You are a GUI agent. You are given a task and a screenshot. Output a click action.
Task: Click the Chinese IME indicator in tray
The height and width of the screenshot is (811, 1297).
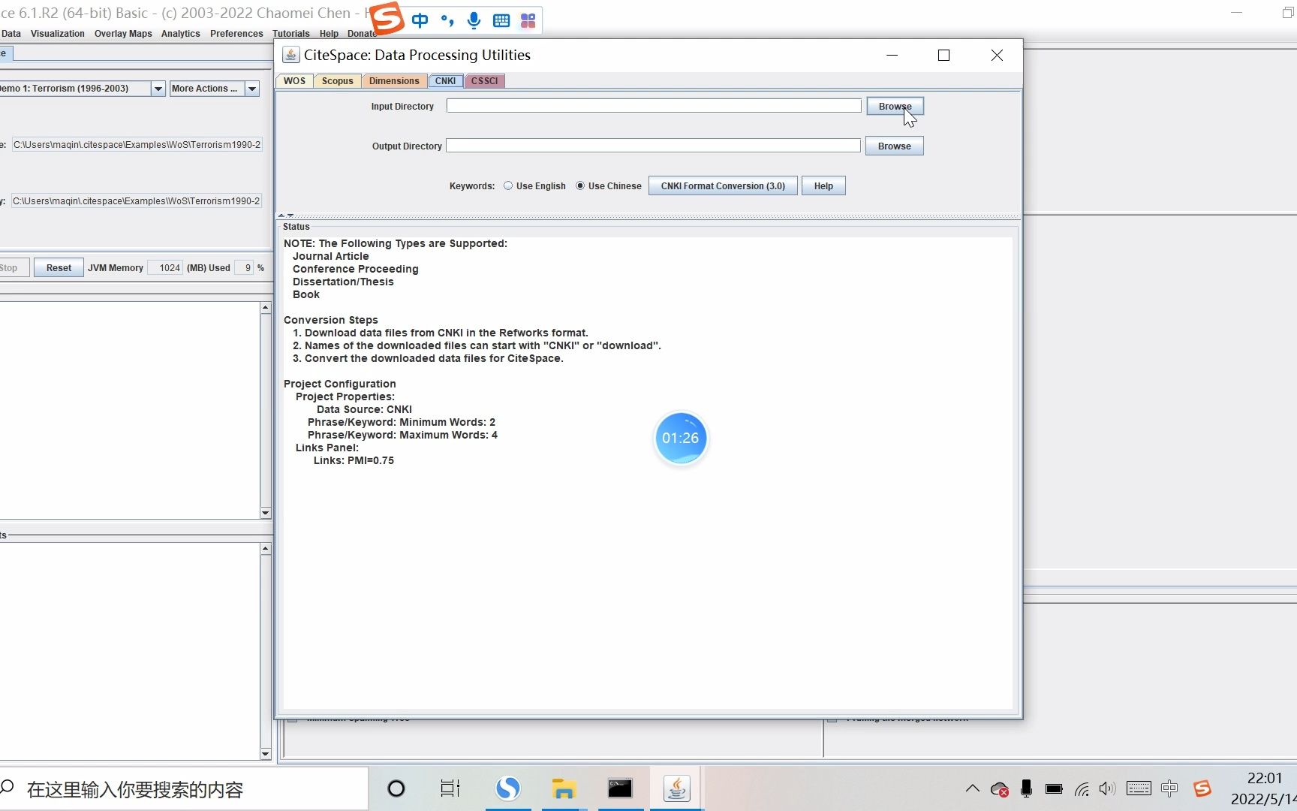coord(1169,788)
